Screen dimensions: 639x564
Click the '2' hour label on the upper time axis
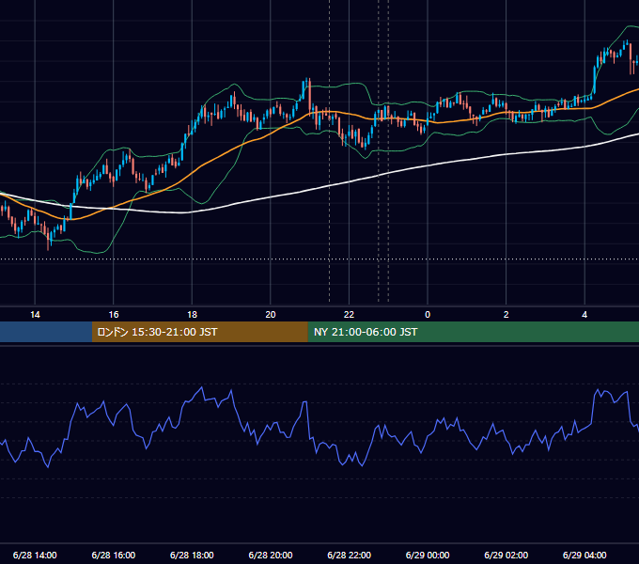click(x=507, y=315)
